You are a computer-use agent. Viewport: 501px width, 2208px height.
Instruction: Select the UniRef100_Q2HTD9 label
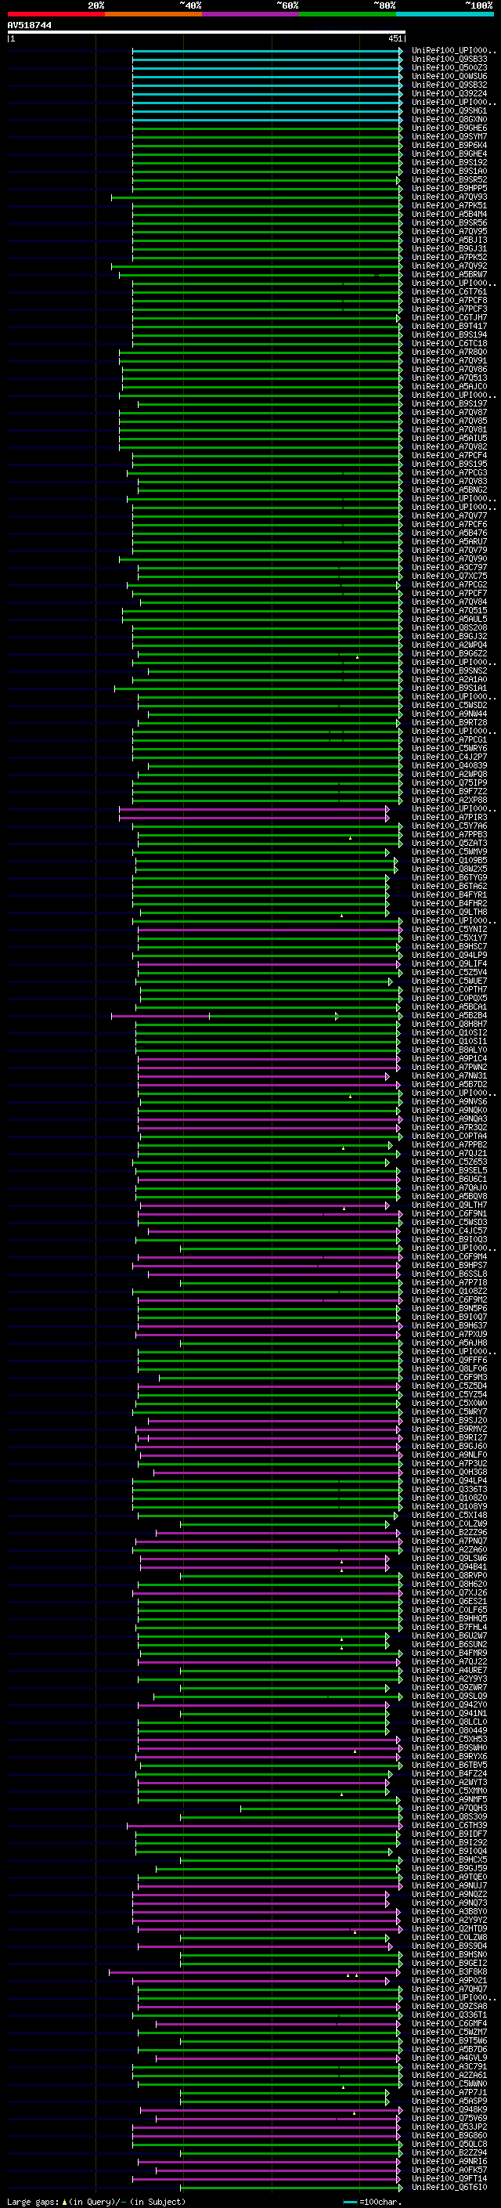pyautogui.click(x=449, y=1928)
